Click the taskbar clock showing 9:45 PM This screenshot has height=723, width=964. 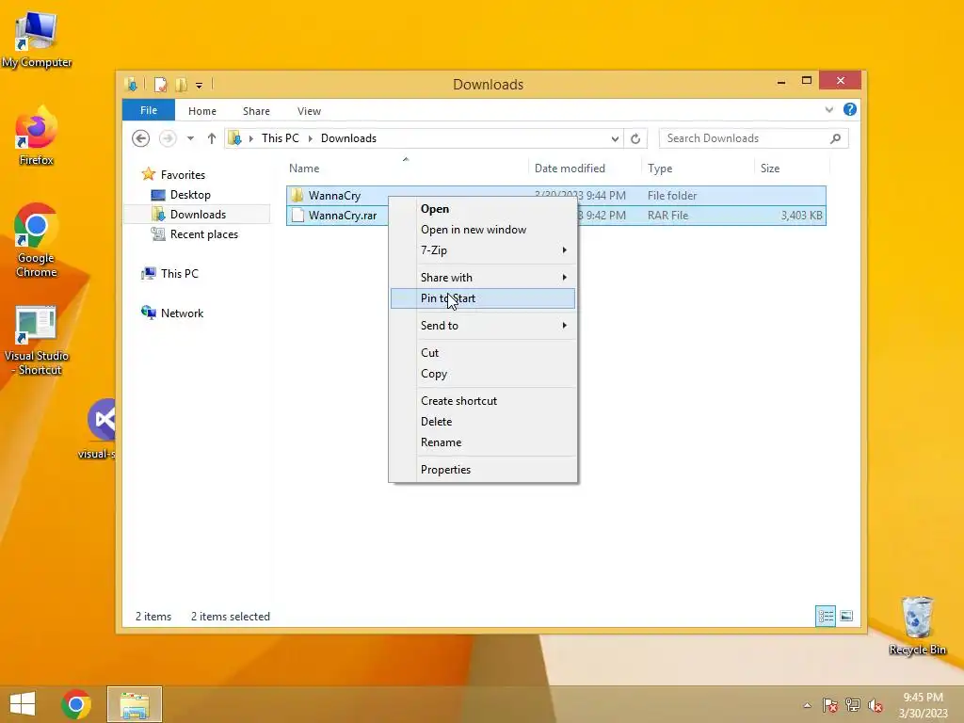(x=923, y=705)
